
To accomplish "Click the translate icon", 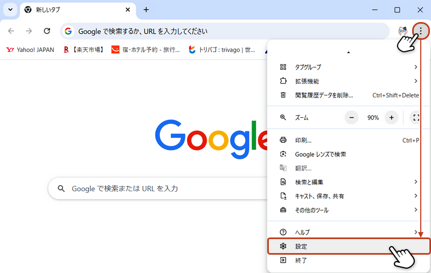I will [x=283, y=168].
